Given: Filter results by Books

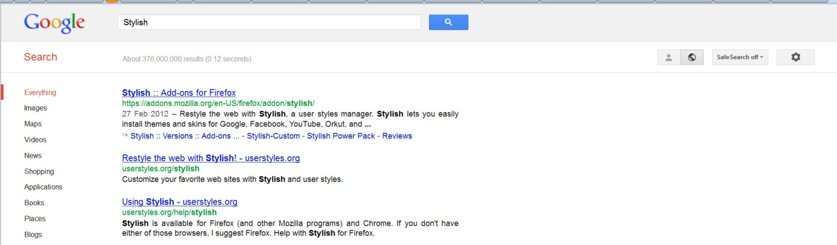Looking at the screenshot, I should tap(34, 203).
